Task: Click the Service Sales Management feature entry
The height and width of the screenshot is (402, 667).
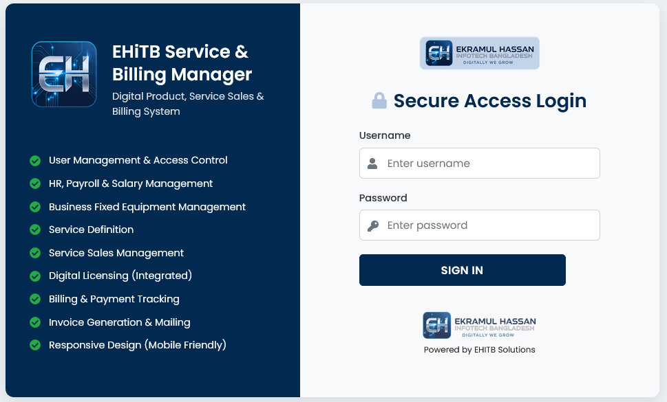Action: (x=116, y=253)
